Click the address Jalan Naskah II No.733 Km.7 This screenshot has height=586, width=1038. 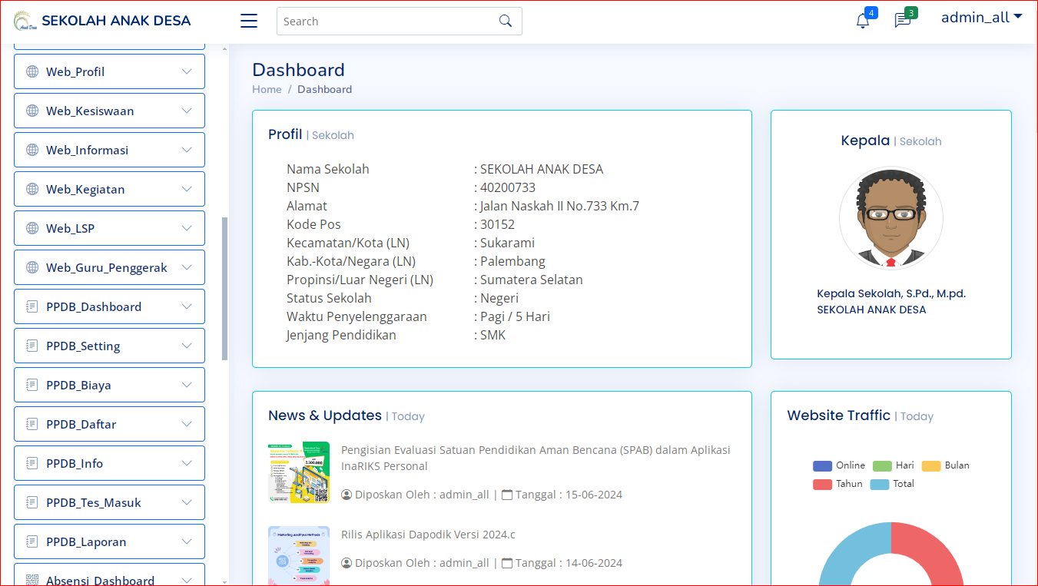pos(559,206)
